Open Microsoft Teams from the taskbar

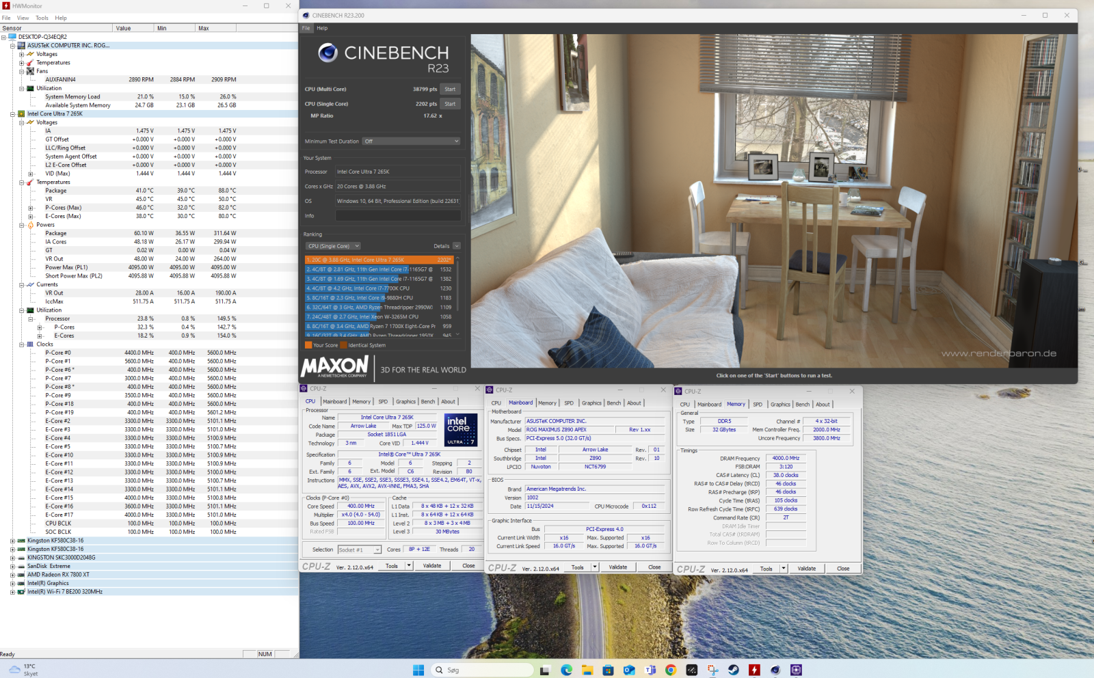point(650,670)
